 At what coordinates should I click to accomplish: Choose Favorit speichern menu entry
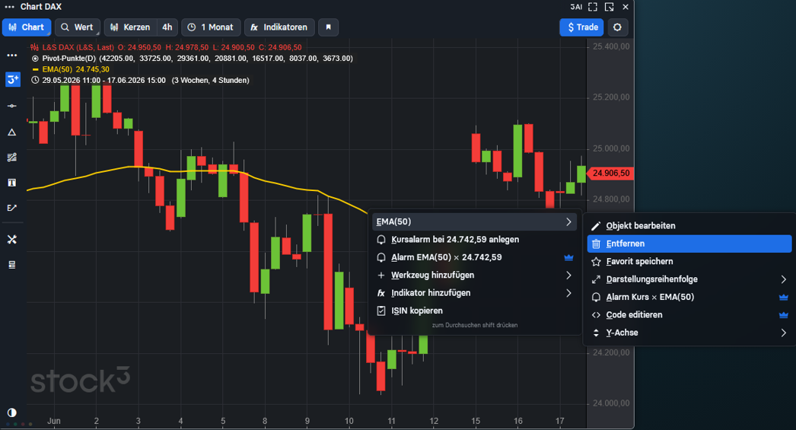pos(689,262)
